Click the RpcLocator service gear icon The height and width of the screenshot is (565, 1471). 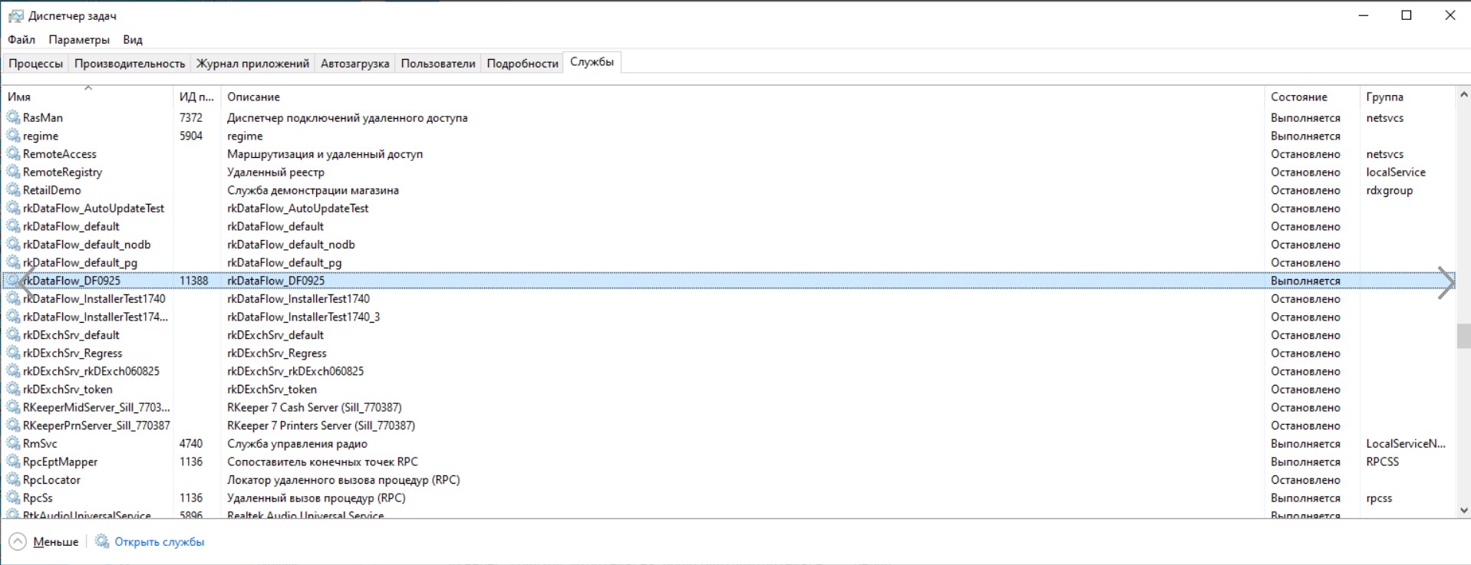13,480
